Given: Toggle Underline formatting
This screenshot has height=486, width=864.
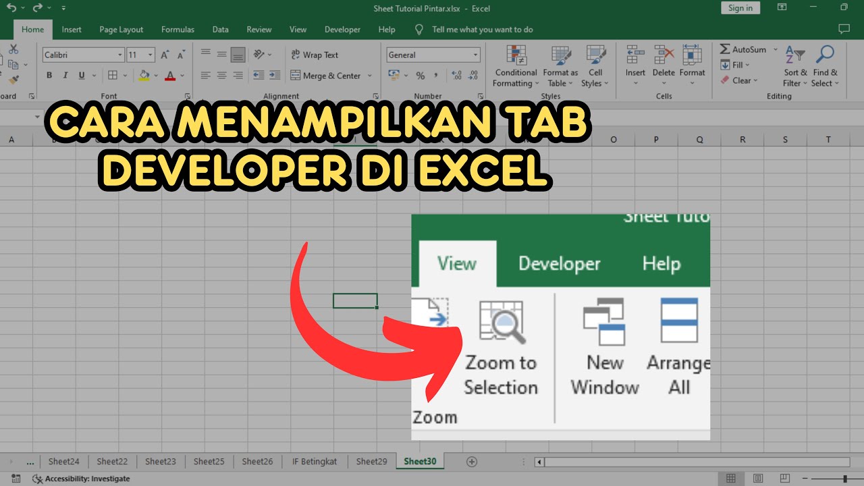Looking at the screenshot, I should [82, 76].
